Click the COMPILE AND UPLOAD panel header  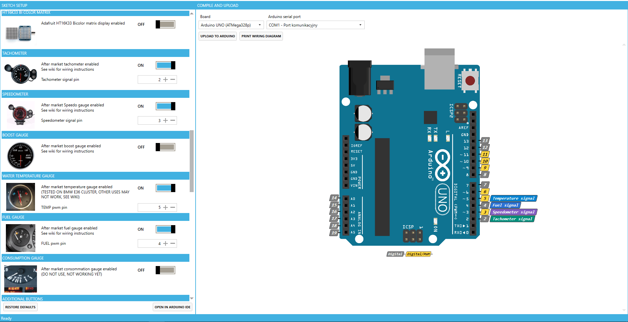coord(411,5)
